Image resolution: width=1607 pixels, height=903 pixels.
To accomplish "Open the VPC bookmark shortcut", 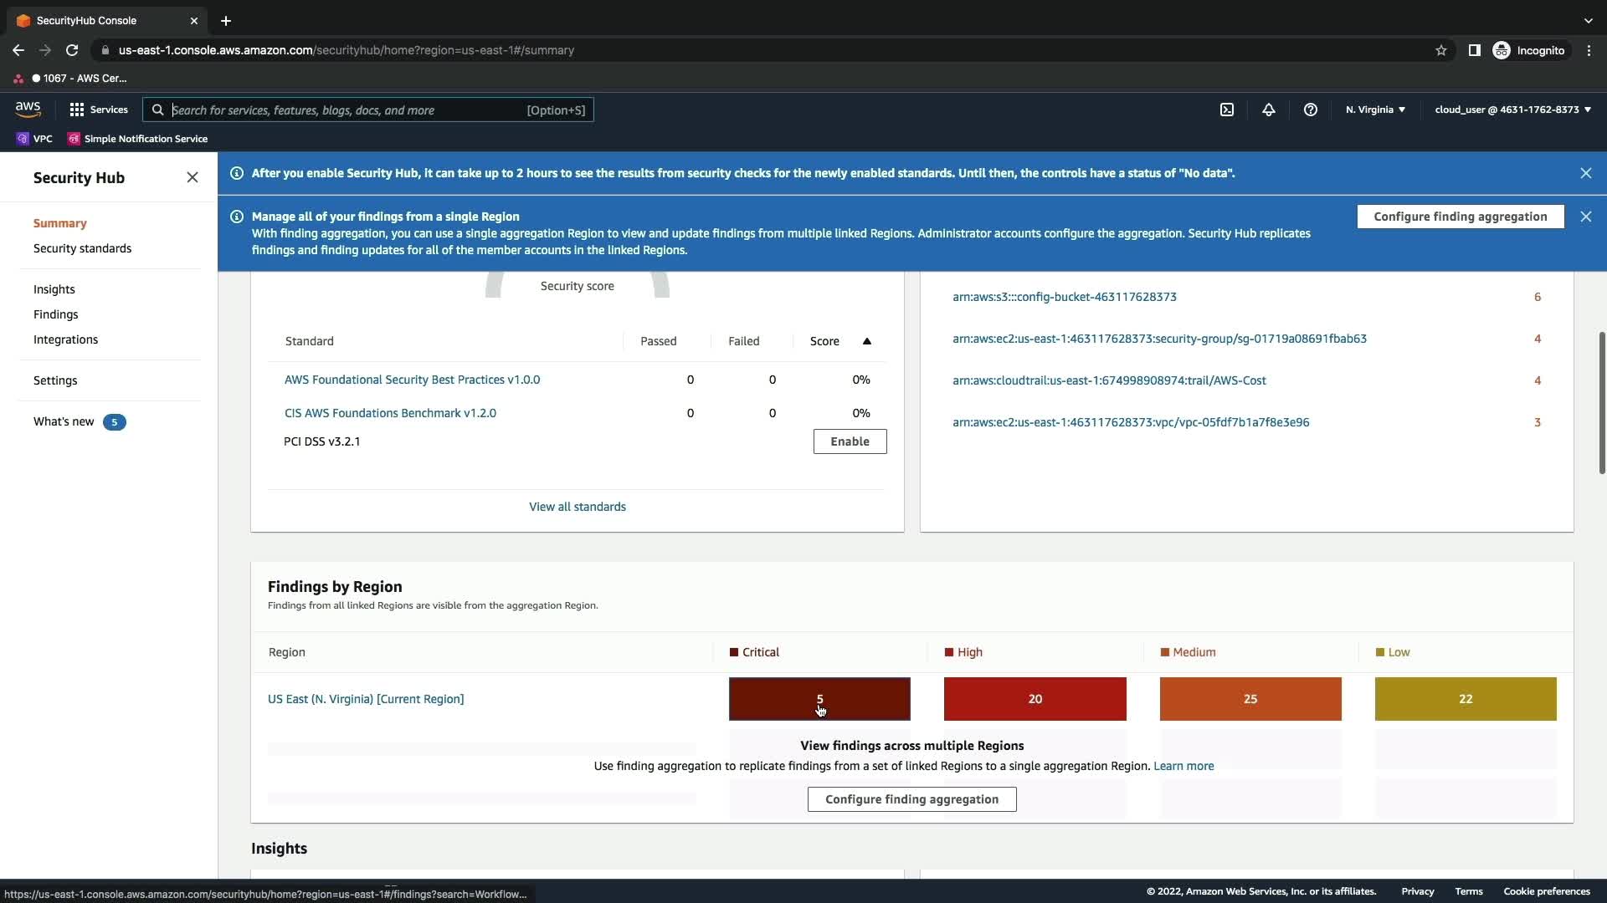I will pos(34,139).
